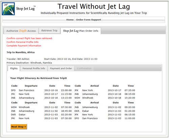Switch to Authorize TripIt Access tab

(x=21, y=31)
